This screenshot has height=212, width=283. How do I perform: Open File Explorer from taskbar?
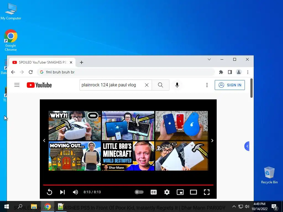[x=34, y=206]
